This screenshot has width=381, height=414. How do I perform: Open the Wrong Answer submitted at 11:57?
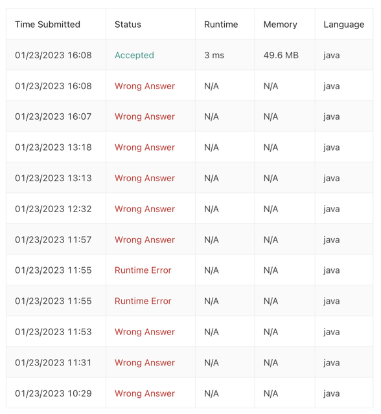144,240
